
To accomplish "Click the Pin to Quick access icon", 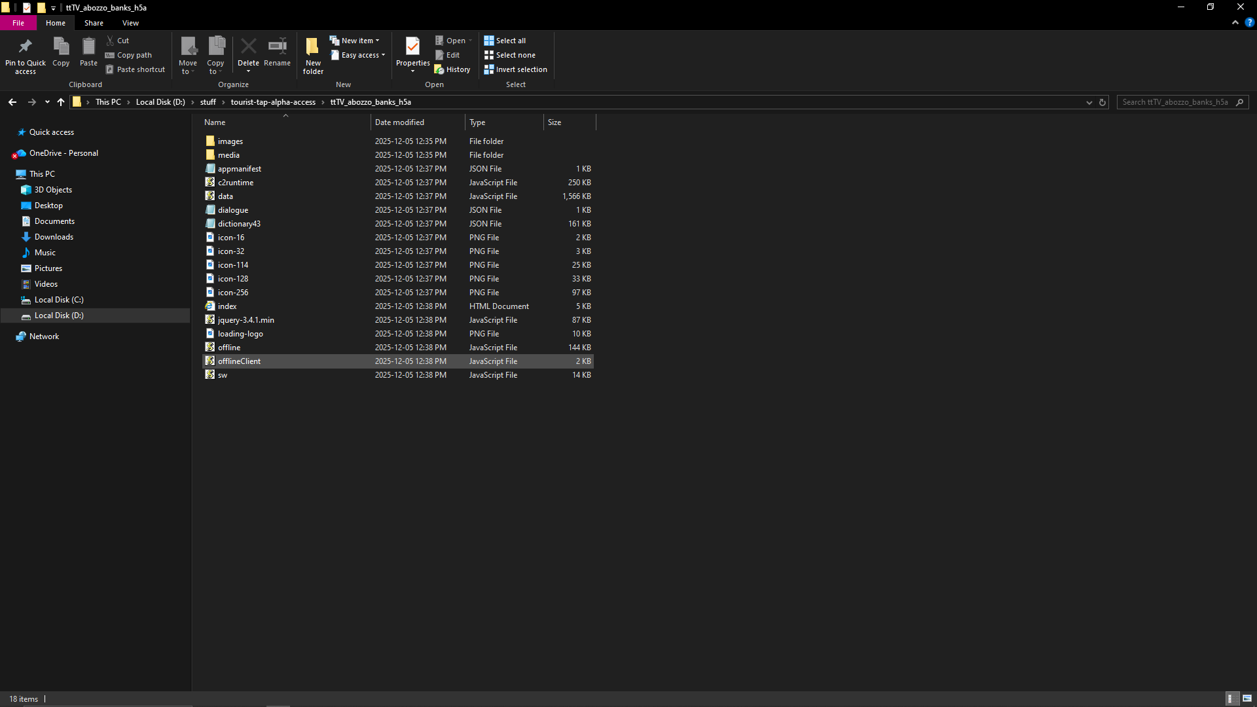I will click(25, 47).
